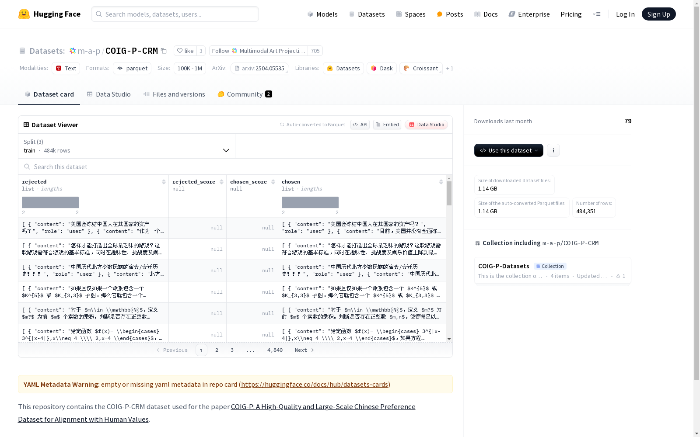Open Data Studio from viewer header
The height and width of the screenshot is (437, 700).
[x=427, y=125]
